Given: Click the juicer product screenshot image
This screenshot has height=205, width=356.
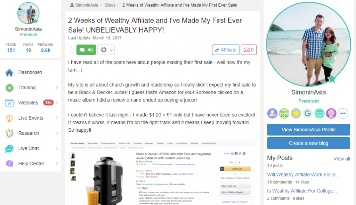Looking at the screenshot, I should tap(161, 173).
